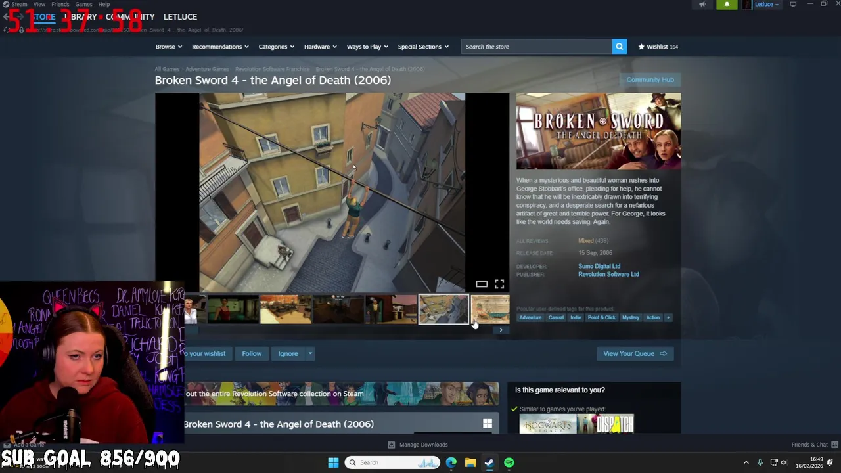Select the highlighted rooftop screenshot thumbnail

tap(443, 309)
